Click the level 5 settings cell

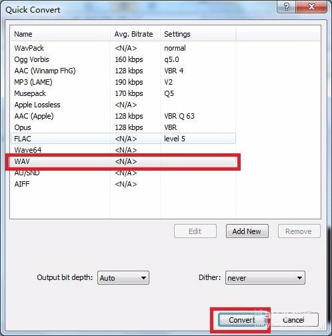[175, 139]
